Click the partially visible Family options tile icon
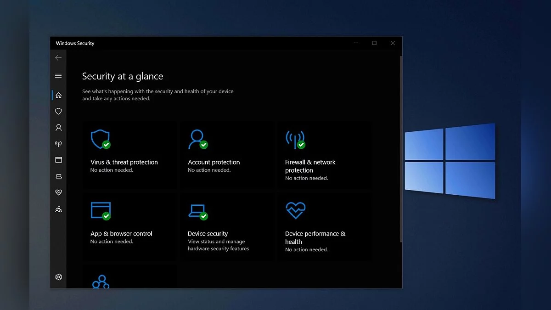 click(101, 282)
